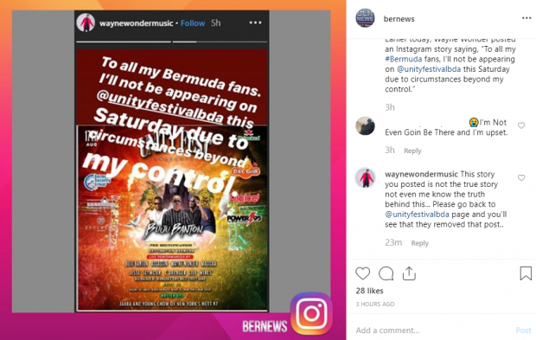Image resolution: width=536 pixels, height=340 pixels.
Task: Reply to the 'I'm upset' comment
Action: click(412, 151)
